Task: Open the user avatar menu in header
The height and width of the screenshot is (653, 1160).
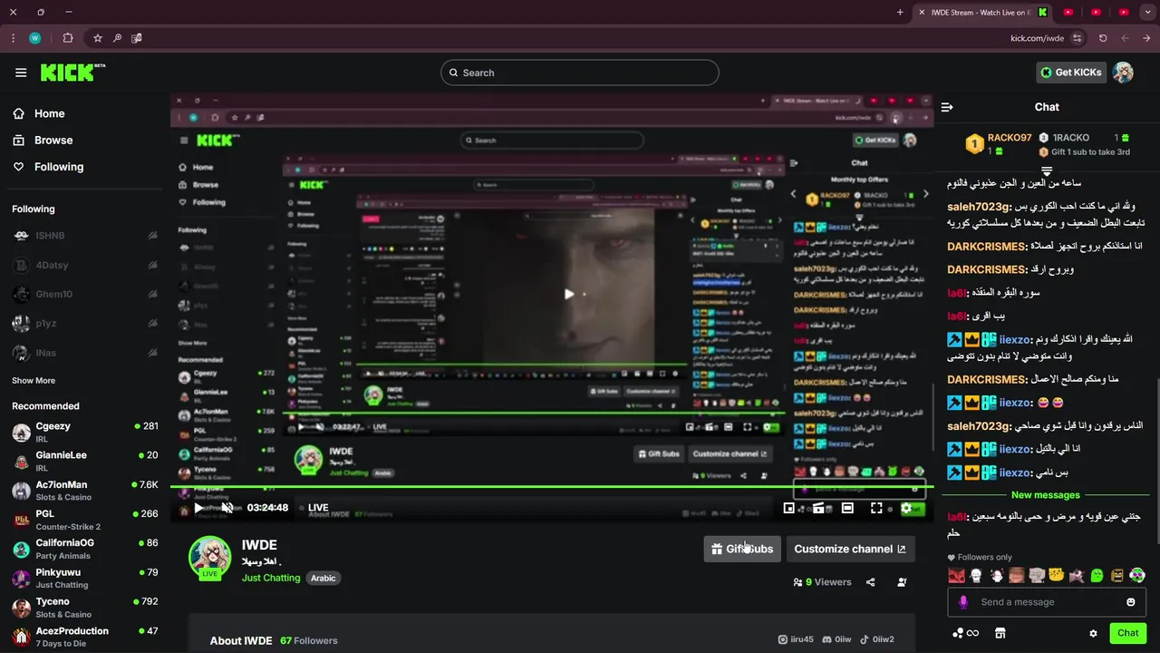Action: 1123,73
